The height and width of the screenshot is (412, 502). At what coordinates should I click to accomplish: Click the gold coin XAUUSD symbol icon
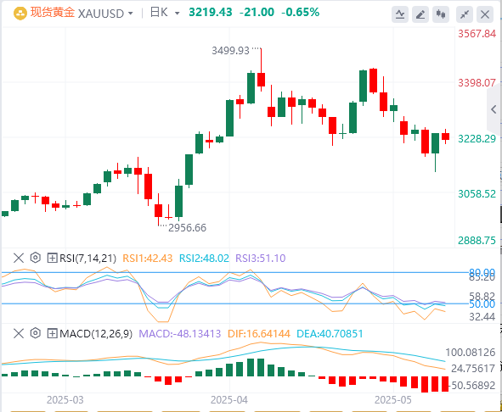click(20, 14)
